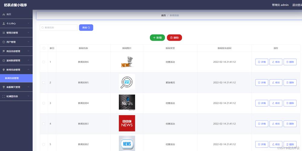Click the magnifier icon in the 新闻名称 search box
The height and width of the screenshot is (151, 302).
pyautogui.click(x=43, y=27)
